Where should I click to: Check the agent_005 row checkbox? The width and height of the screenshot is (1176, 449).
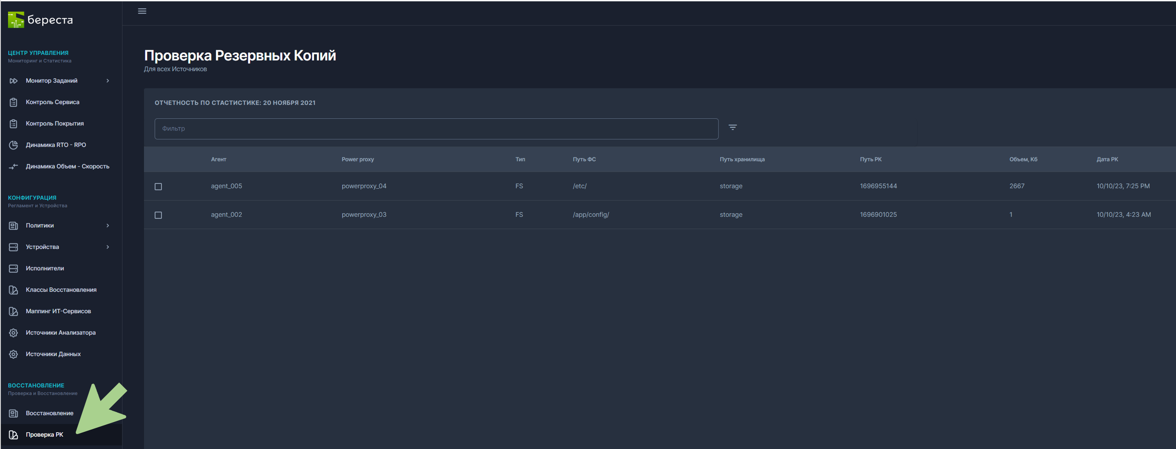coord(159,186)
